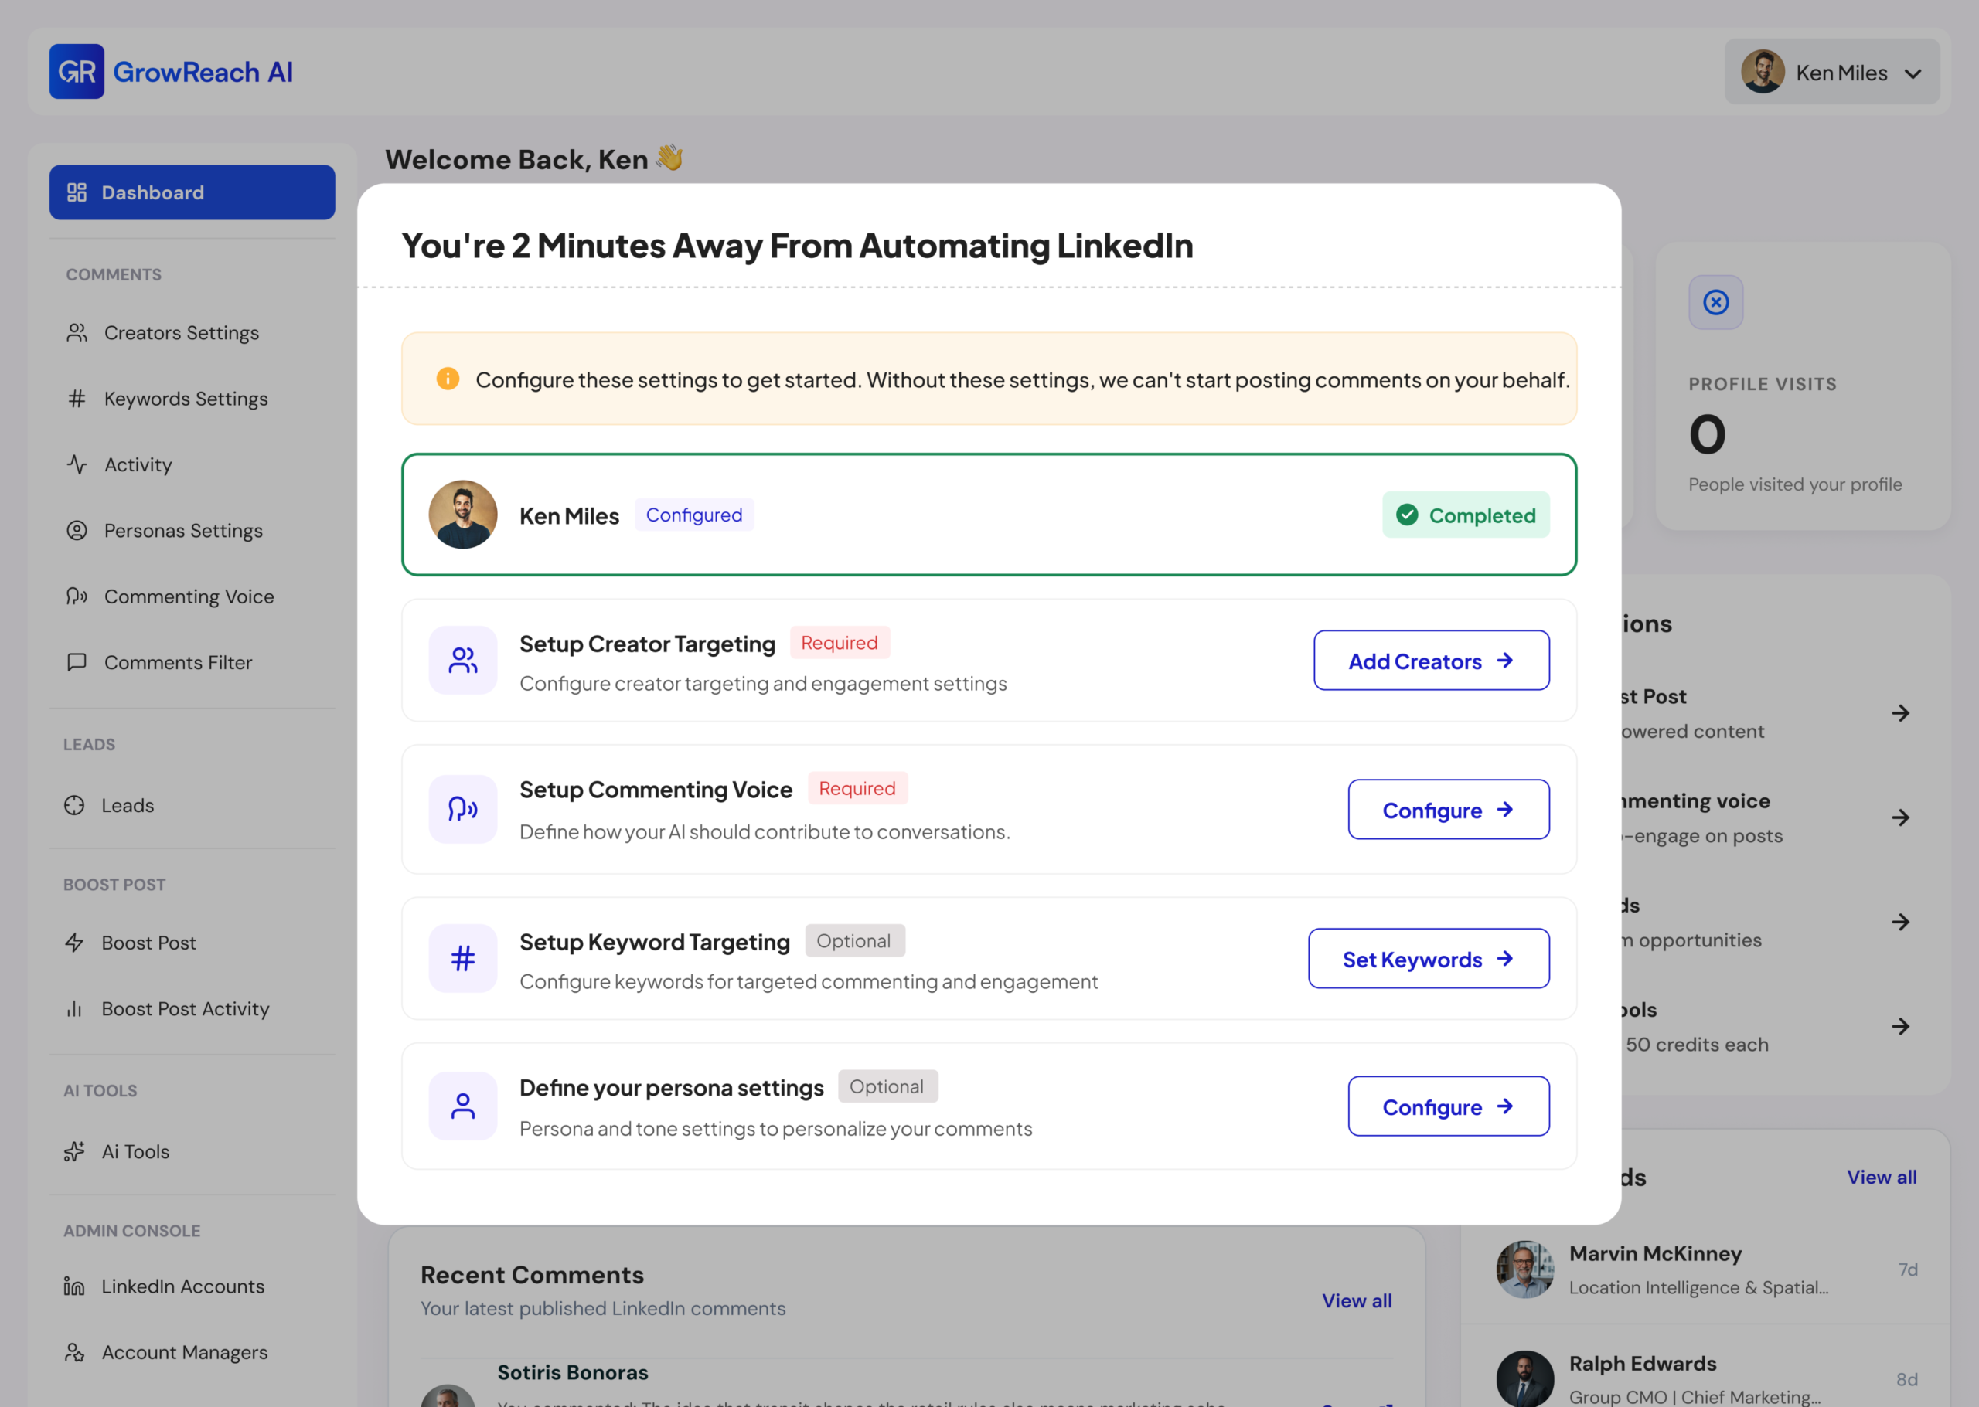Image resolution: width=1979 pixels, height=1407 pixels.
Task: Click Sotiris Bonoras in Recent Comments
Action: pos(573,1372)
